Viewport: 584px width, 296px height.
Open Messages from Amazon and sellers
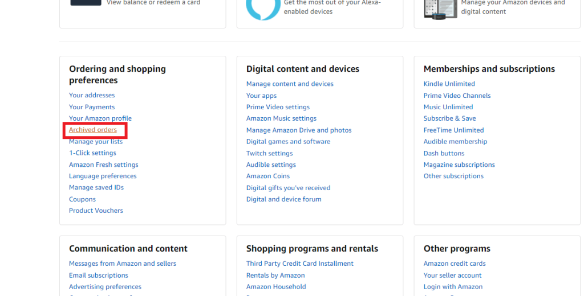tap(123, 264)
